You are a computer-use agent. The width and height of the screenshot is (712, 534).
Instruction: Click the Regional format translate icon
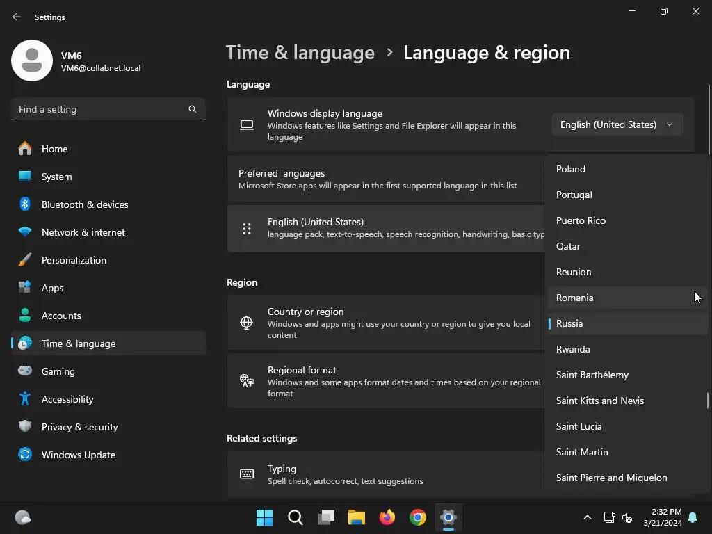[247, 380]
